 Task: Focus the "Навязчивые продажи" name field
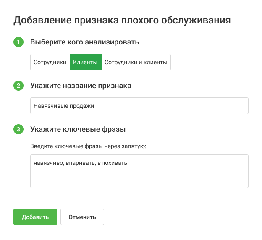click(139, 106)
